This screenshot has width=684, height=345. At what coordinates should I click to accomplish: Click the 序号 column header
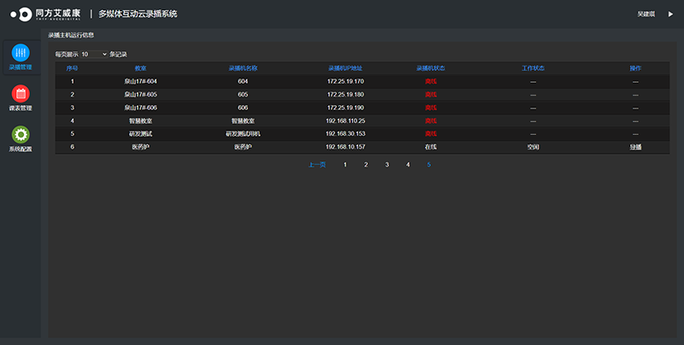(73, 67)
